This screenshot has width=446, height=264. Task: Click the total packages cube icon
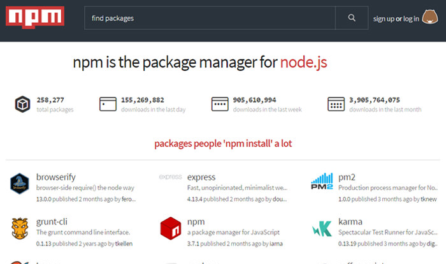[x=22, y=104]
